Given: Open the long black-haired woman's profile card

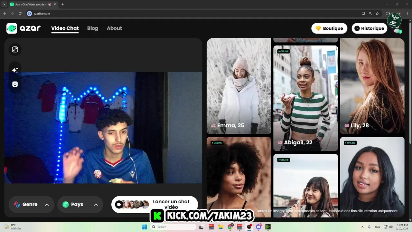Looking at the screenshot, I should [x=372, y=177].
